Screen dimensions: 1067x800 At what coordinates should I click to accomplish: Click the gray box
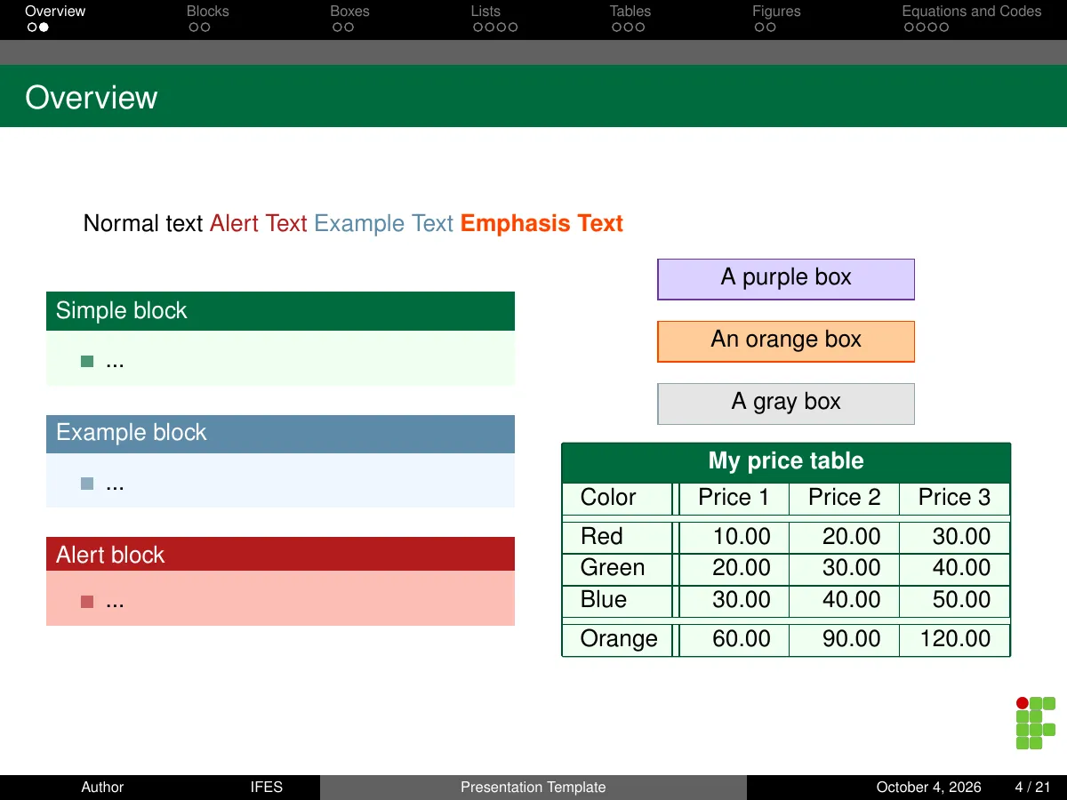pyautogui.click(x=786, y=404)
